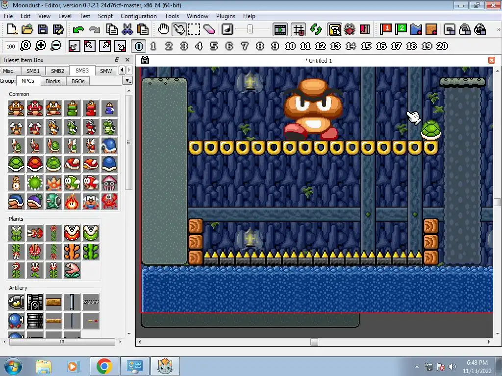Pick the blue Buzzy Beetle shell NPC
502x376 pixels.
(x=109, y=164)
